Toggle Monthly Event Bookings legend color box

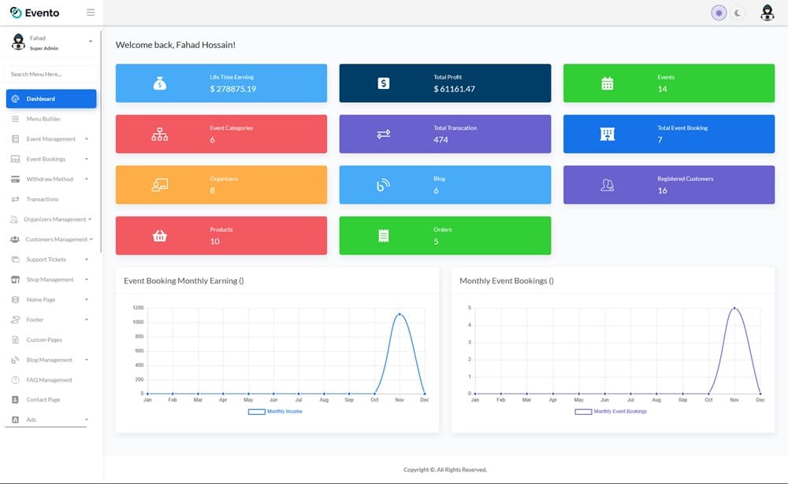pos(583,412)
